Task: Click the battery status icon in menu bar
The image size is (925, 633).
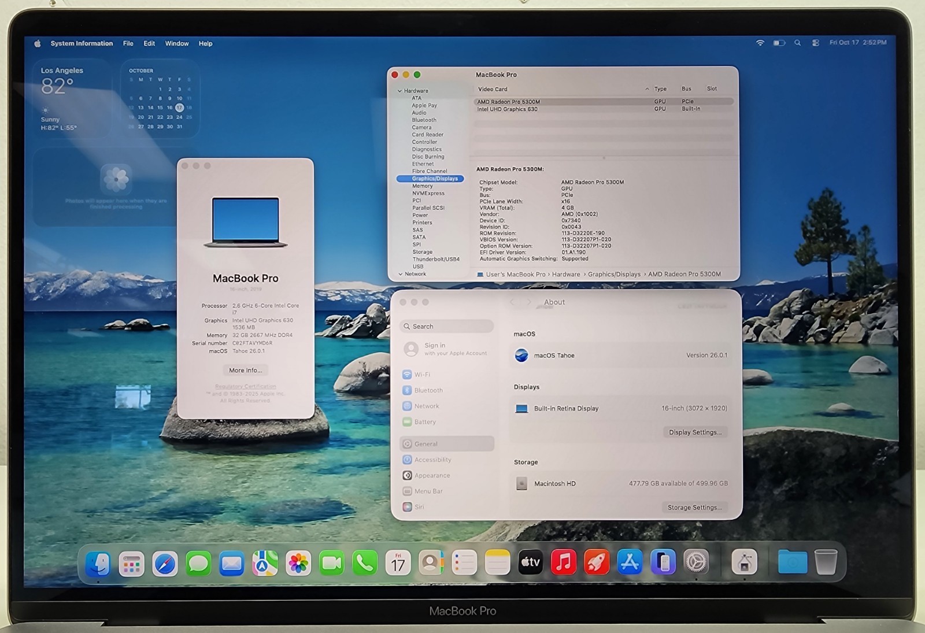Action: [779, 43]
